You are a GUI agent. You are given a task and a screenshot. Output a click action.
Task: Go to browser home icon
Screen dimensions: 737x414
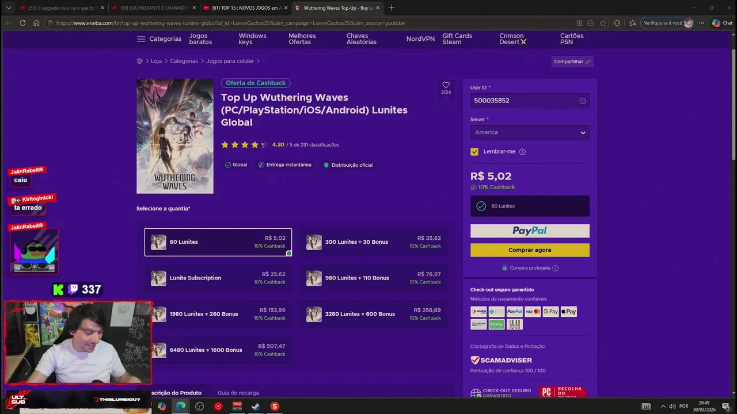point(36,23)
